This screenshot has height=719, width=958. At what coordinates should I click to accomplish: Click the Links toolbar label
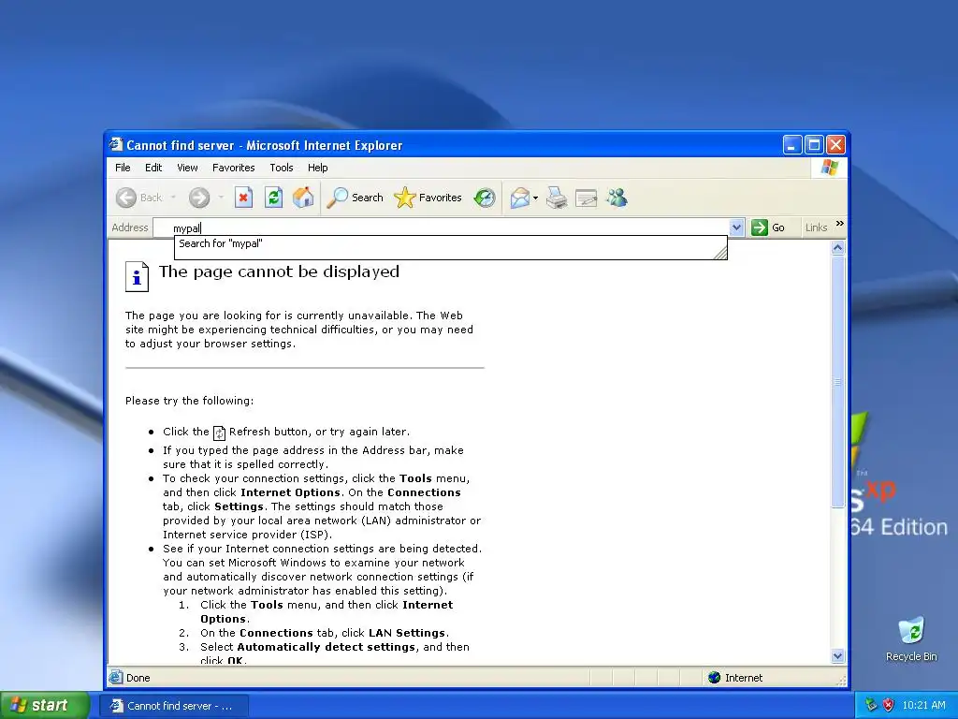tap(816, 227)
